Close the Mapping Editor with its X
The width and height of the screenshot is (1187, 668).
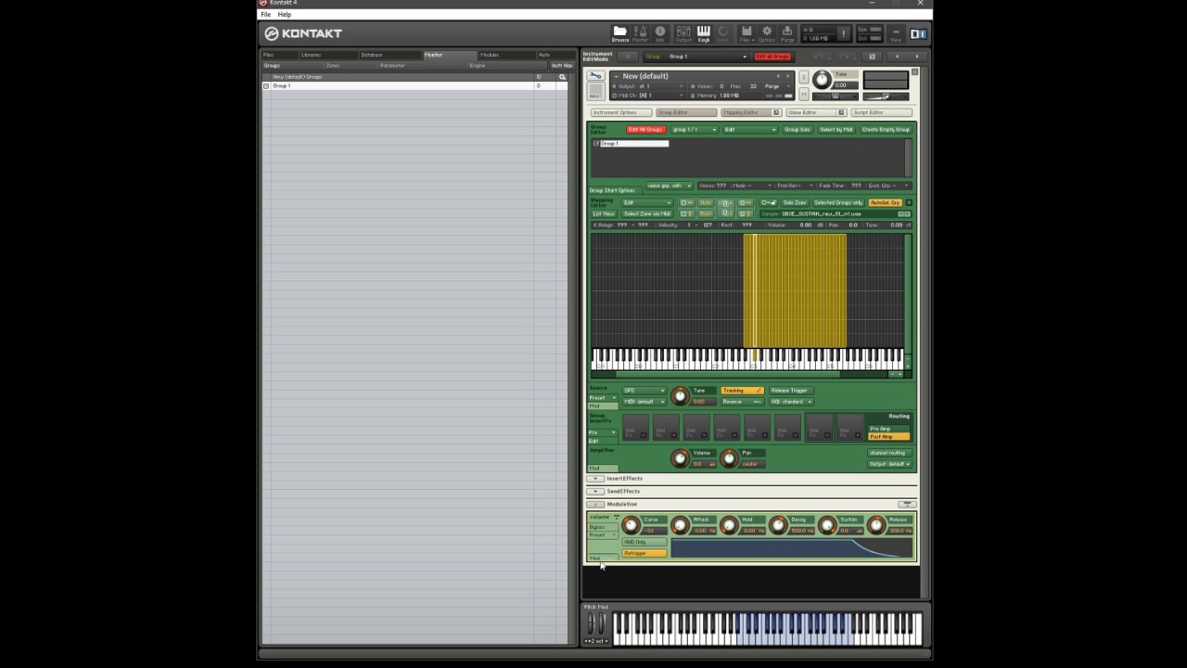pos(909,202)
